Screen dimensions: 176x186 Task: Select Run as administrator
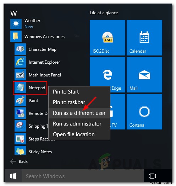(79, 124)
